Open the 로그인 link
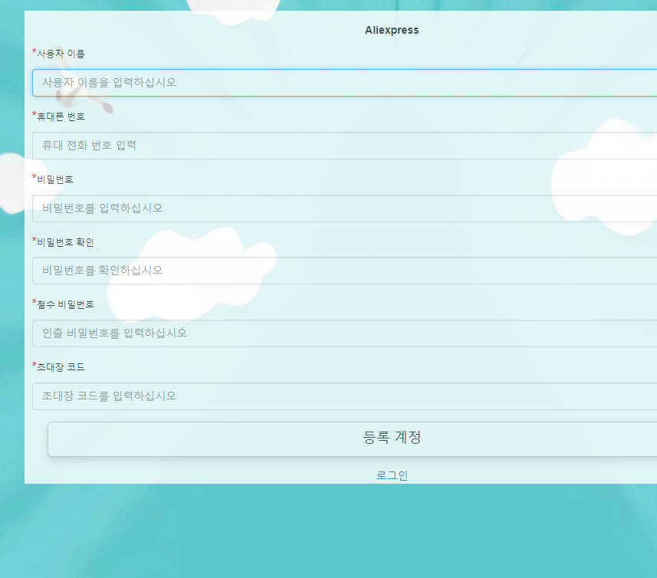The height and width of the screenshot is (578, 657). [x=392, y=475]
